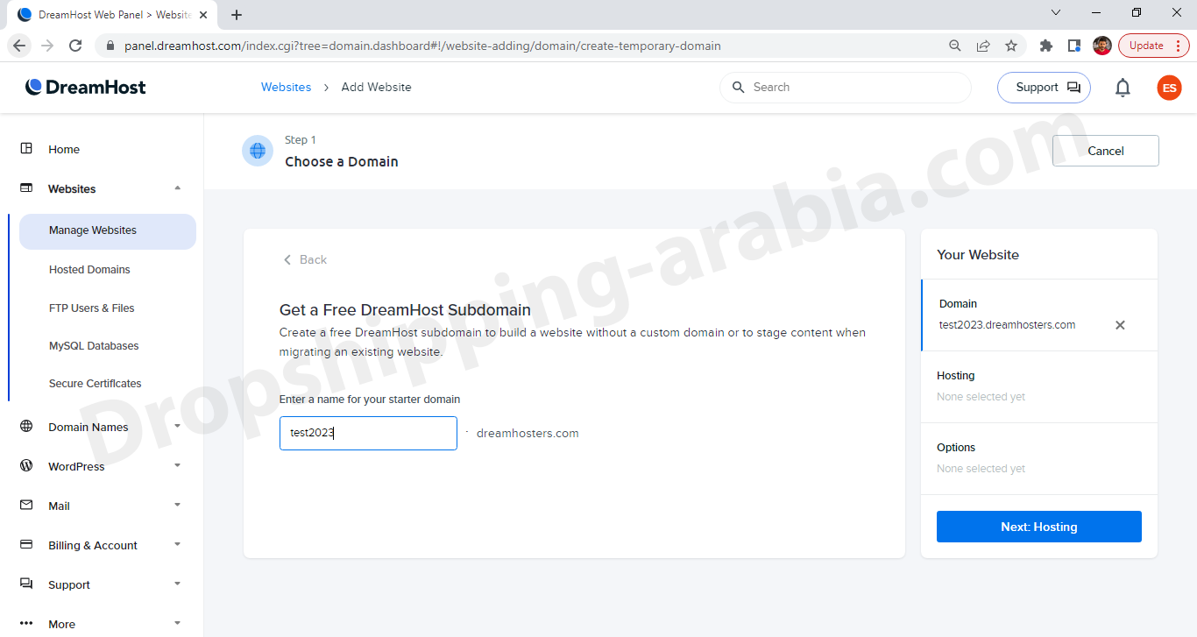Click the Support chat icon in sidebar
Image resolution: width=1197 pixels, height=637 pixels.
[26, 584]
